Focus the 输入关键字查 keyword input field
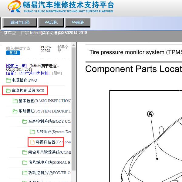Screen dimensions: 182x182 (x=18, y=48)
